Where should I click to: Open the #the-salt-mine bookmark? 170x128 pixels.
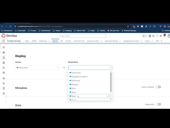coord(113,31)
